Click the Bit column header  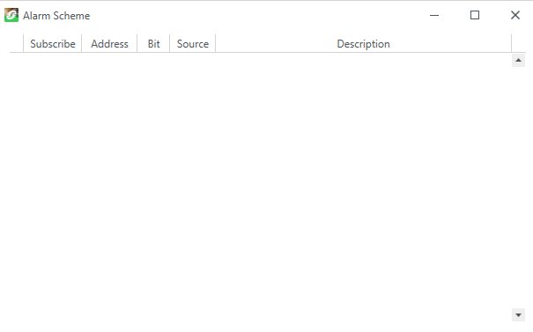point(153,44)
